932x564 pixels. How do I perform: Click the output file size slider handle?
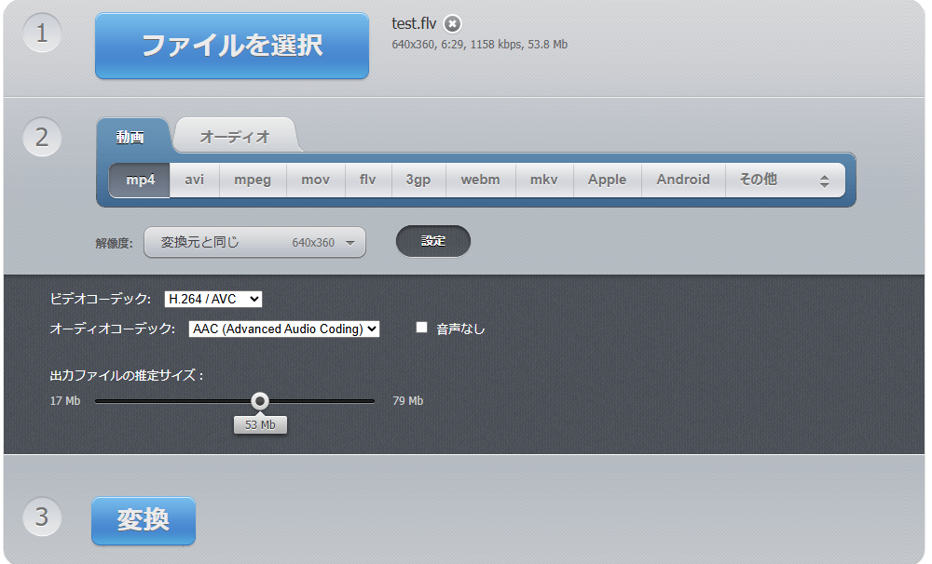(260, 401)
